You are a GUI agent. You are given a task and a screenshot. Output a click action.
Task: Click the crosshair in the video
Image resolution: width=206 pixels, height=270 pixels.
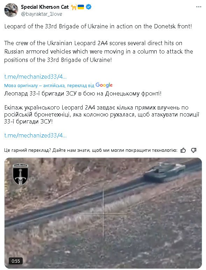[103, 213]
